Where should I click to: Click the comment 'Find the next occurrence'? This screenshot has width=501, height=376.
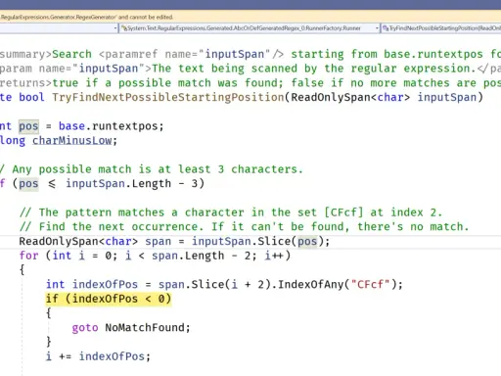[121, 226]
